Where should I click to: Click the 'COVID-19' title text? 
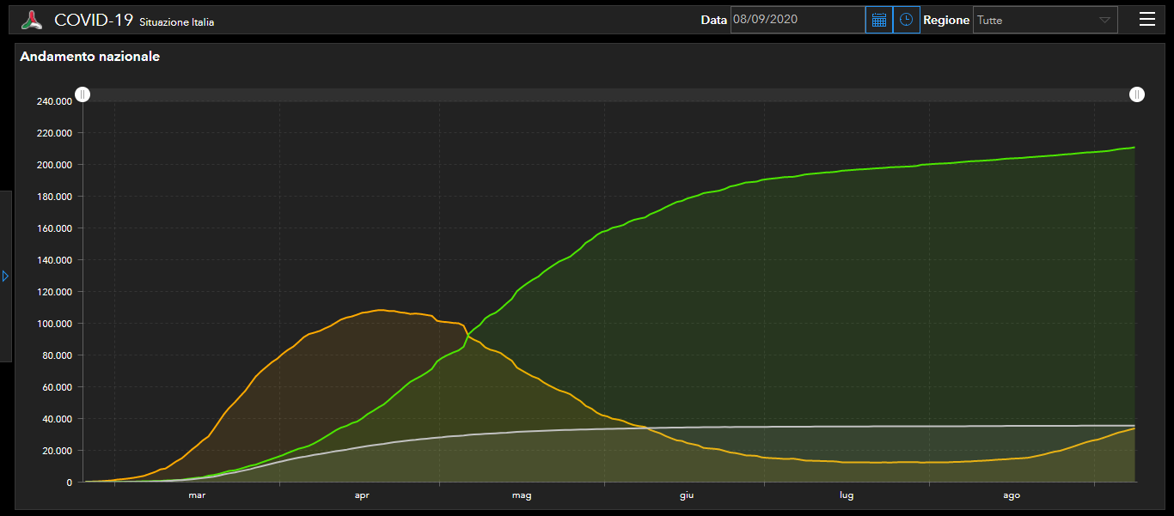click(x=93, y=20)
